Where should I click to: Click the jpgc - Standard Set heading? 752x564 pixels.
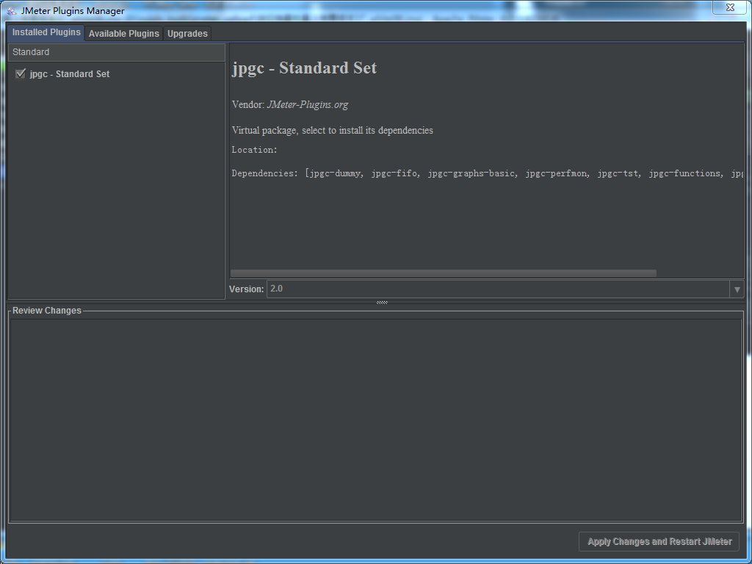click(x=305, y=68)
